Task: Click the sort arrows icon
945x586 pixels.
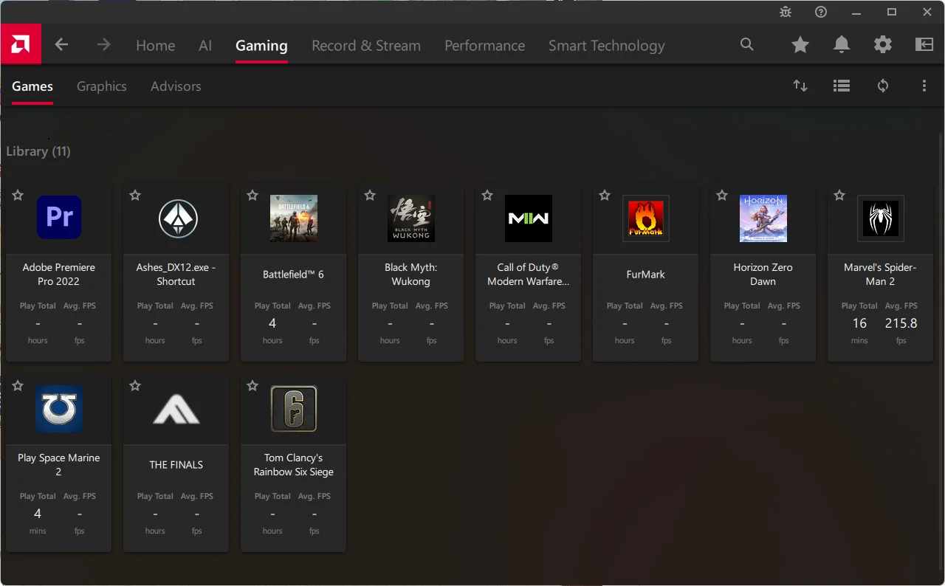Action: 800,86
